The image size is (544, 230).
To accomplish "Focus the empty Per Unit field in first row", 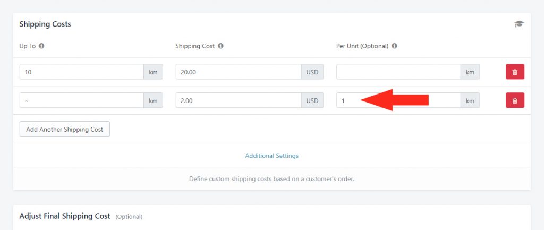I will coord(398,72).
